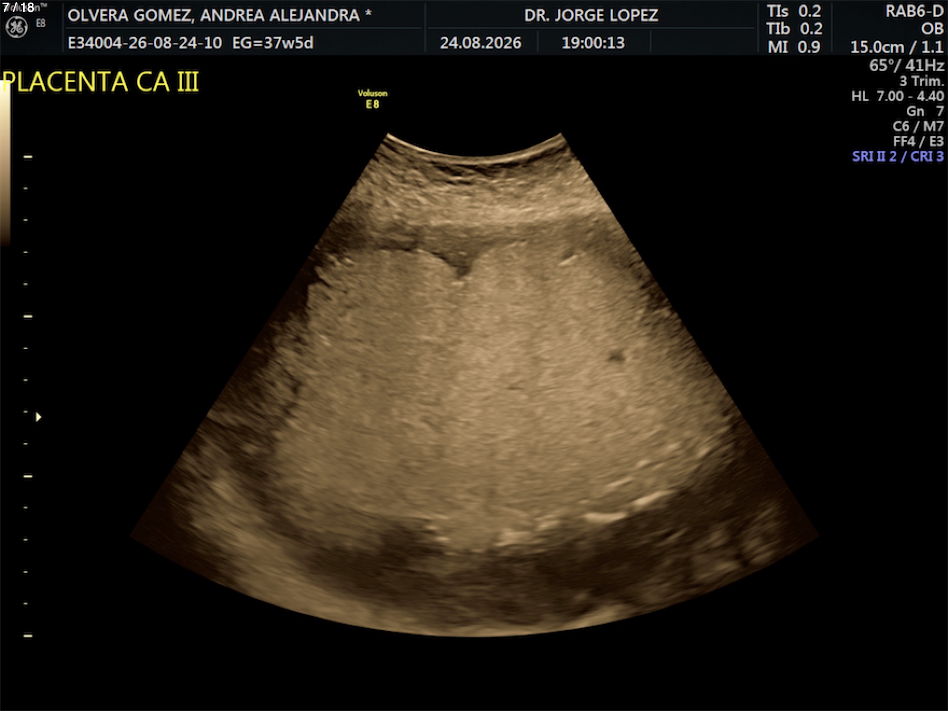Click the top depth scale tick mark
This screenshot has width=948, height=711.
click(28, 157)
